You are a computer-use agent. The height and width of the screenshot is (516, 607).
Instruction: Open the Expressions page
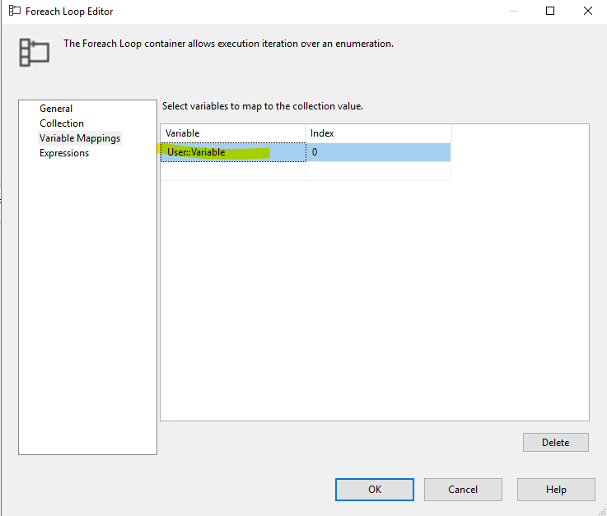coord(64,153)
